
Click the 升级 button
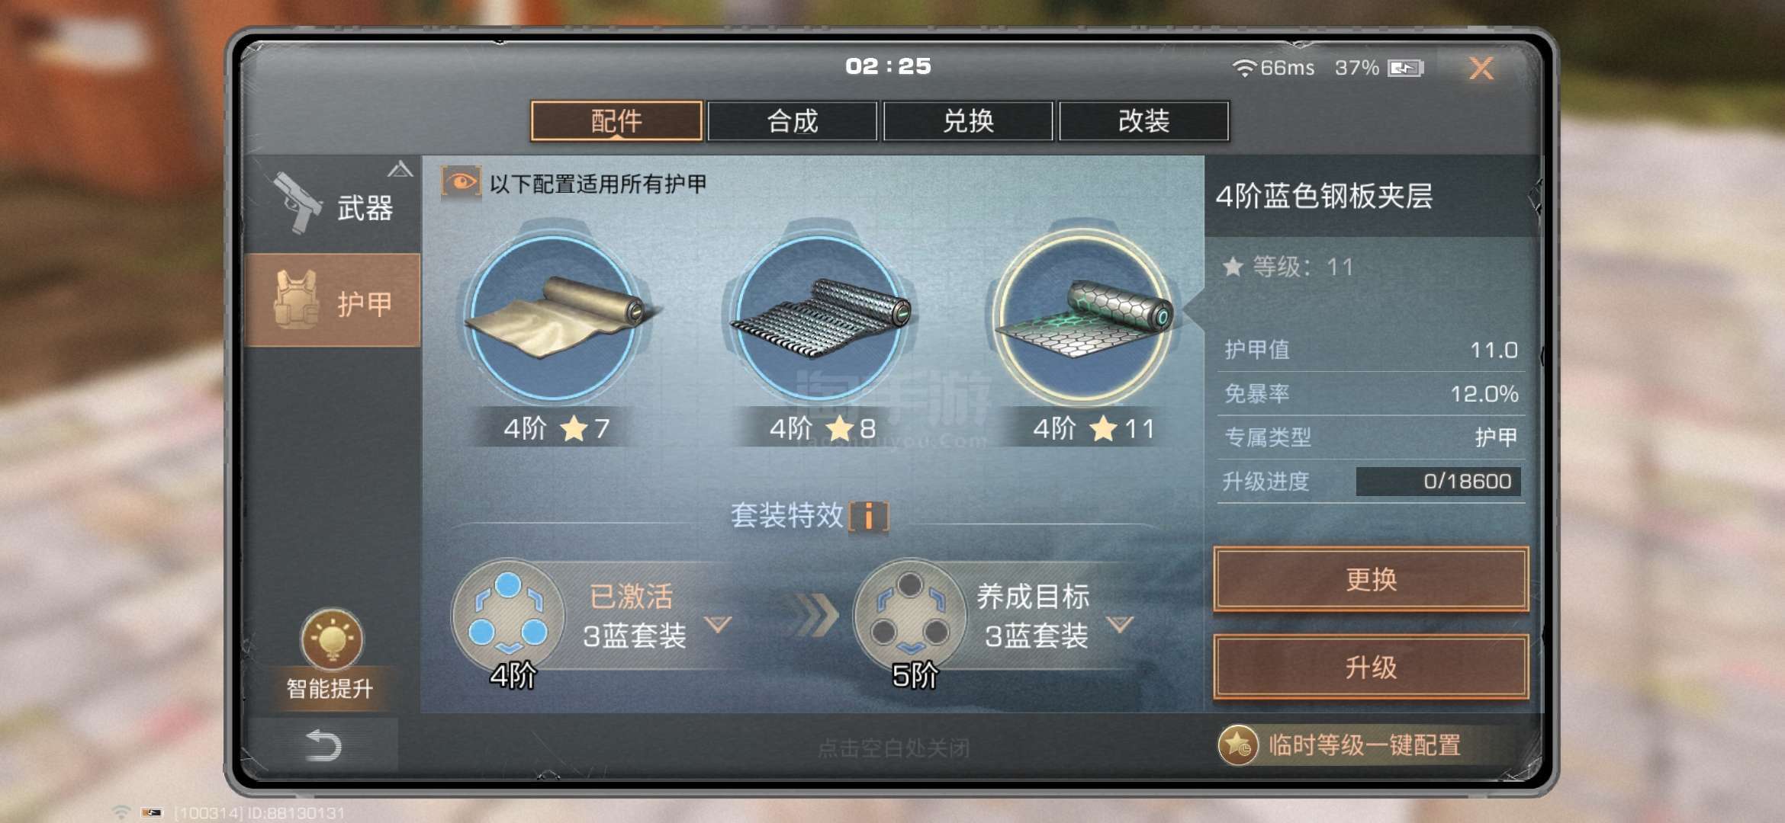(x=1371, y=667)
